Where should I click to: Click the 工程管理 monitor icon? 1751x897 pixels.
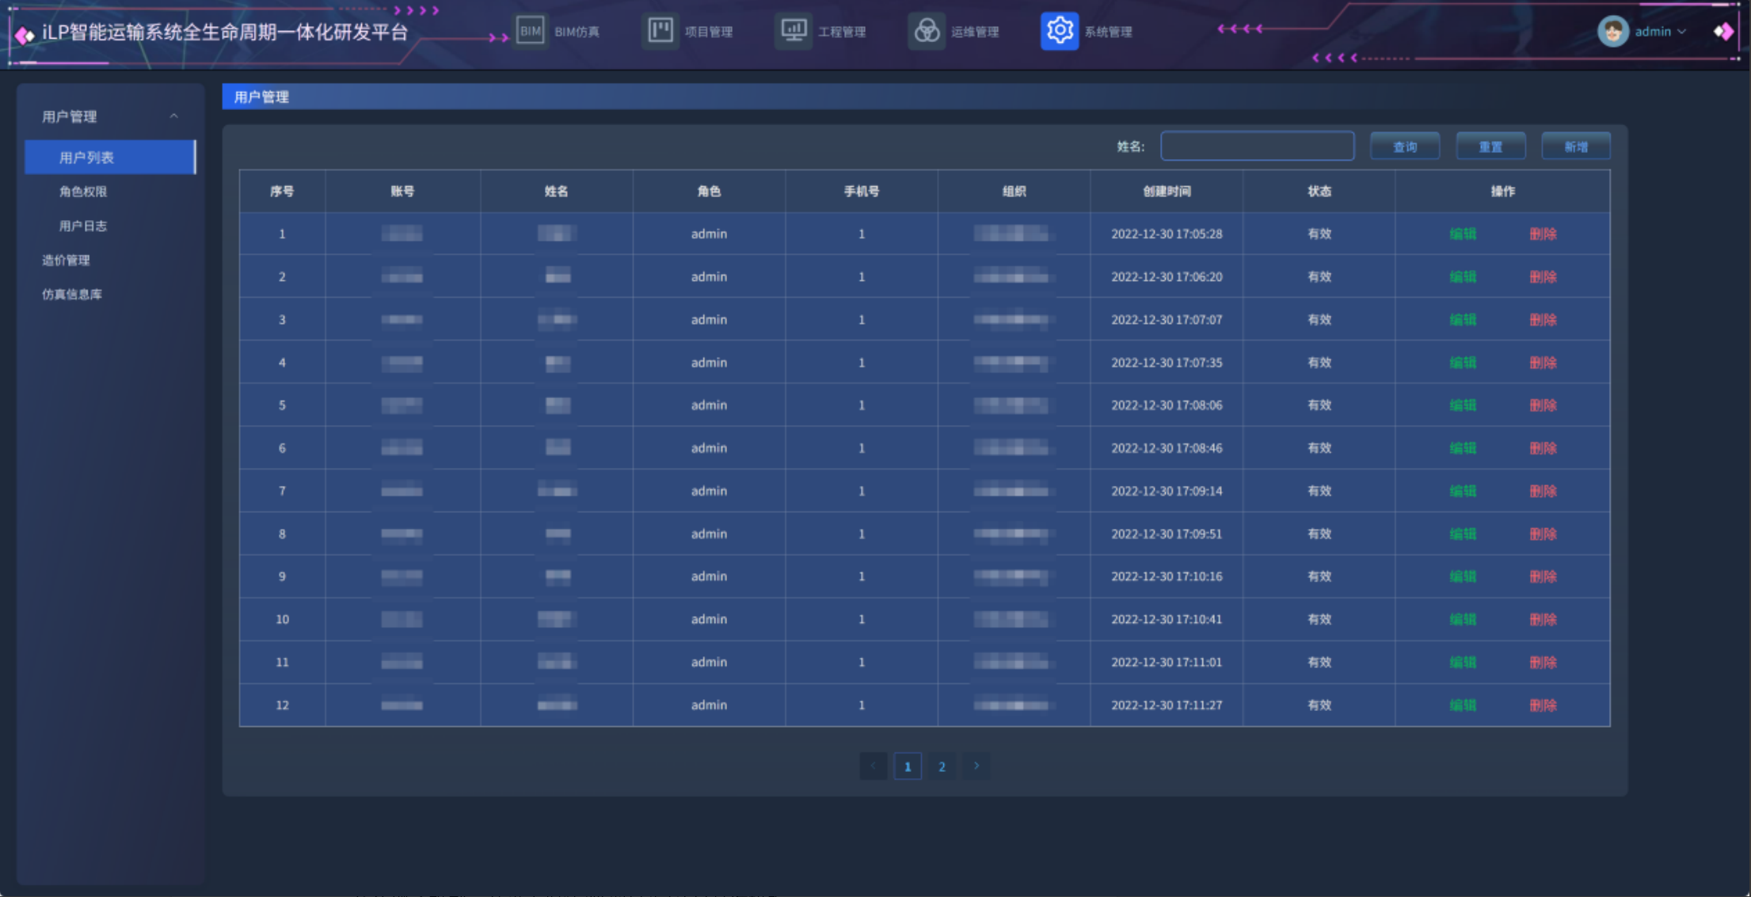coord(793,32)
